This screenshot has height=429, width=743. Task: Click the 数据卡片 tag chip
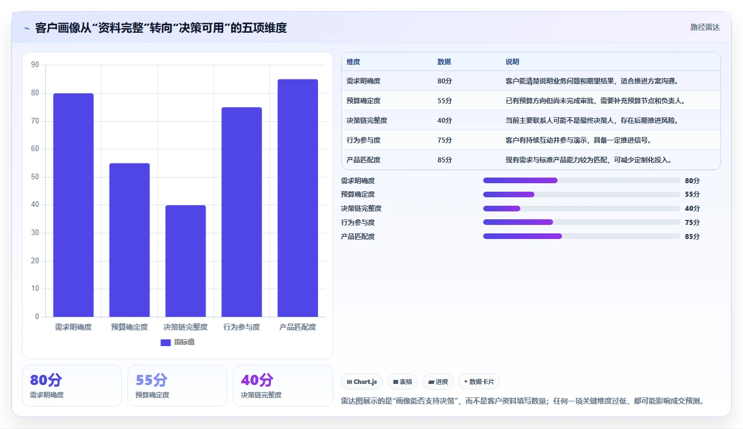479,382
